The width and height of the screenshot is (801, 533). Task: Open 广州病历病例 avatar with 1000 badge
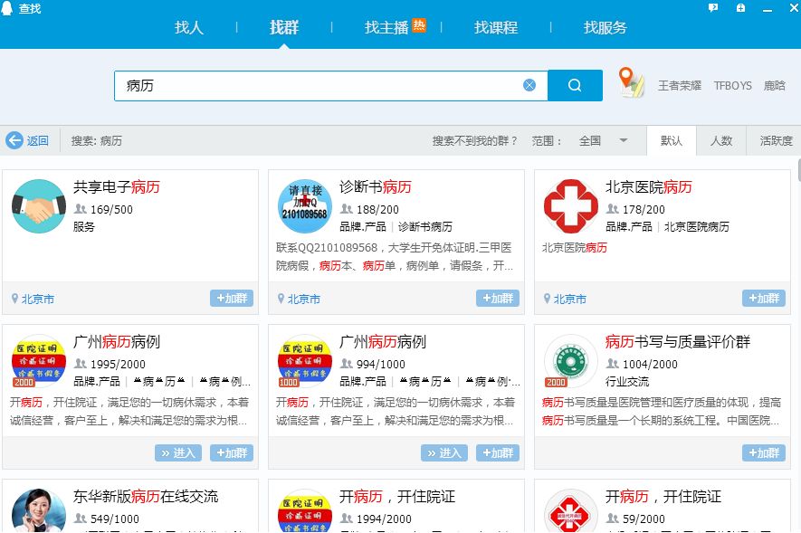click(x=305, y=361)
